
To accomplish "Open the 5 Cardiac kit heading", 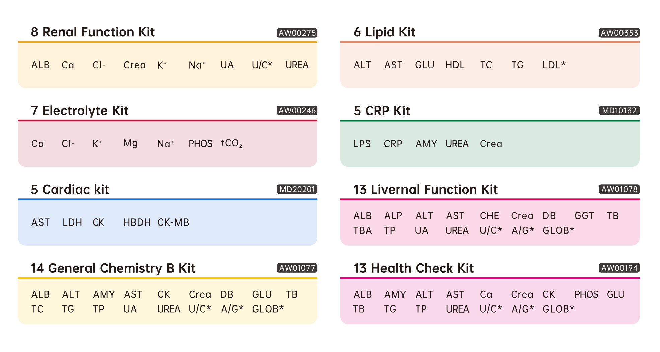I will (x=70, y=189).
